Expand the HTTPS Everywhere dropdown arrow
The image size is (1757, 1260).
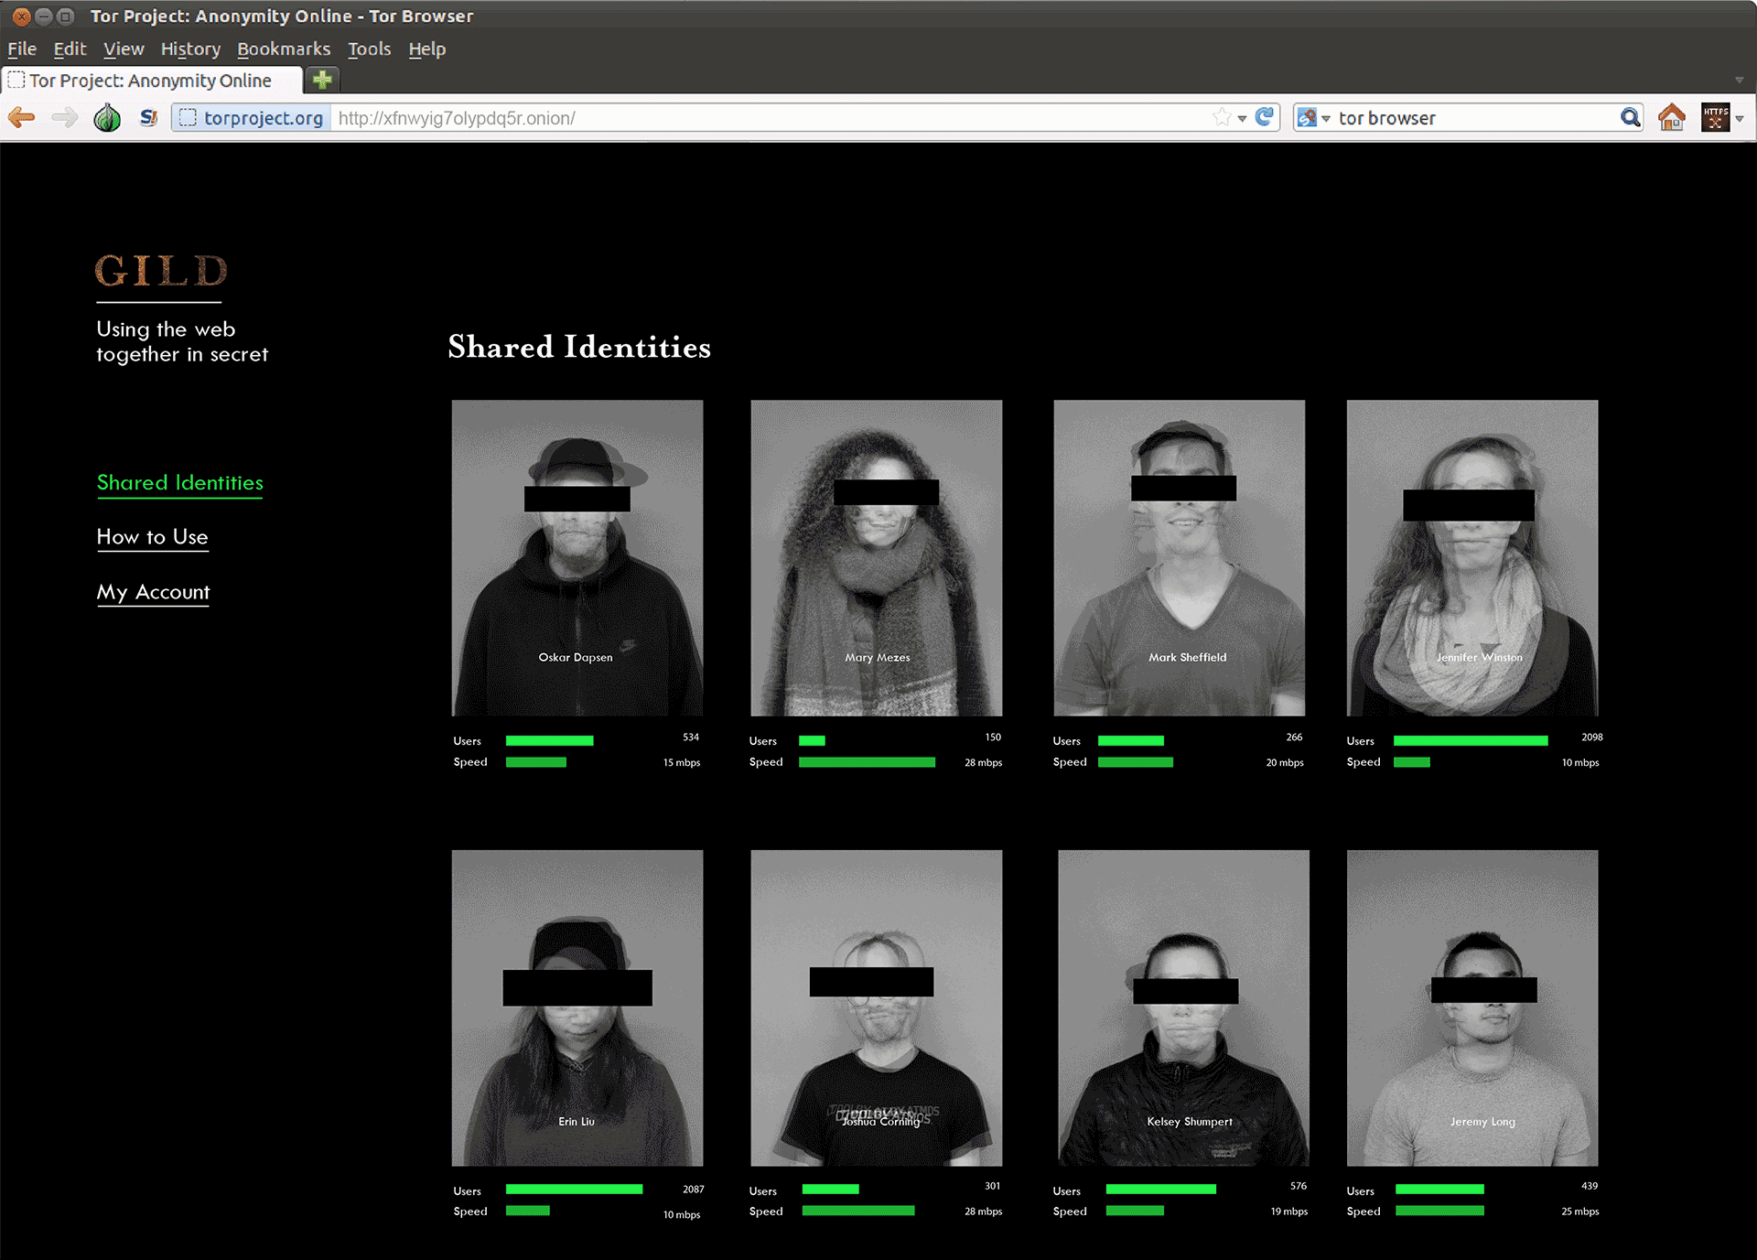(1740, 118)
